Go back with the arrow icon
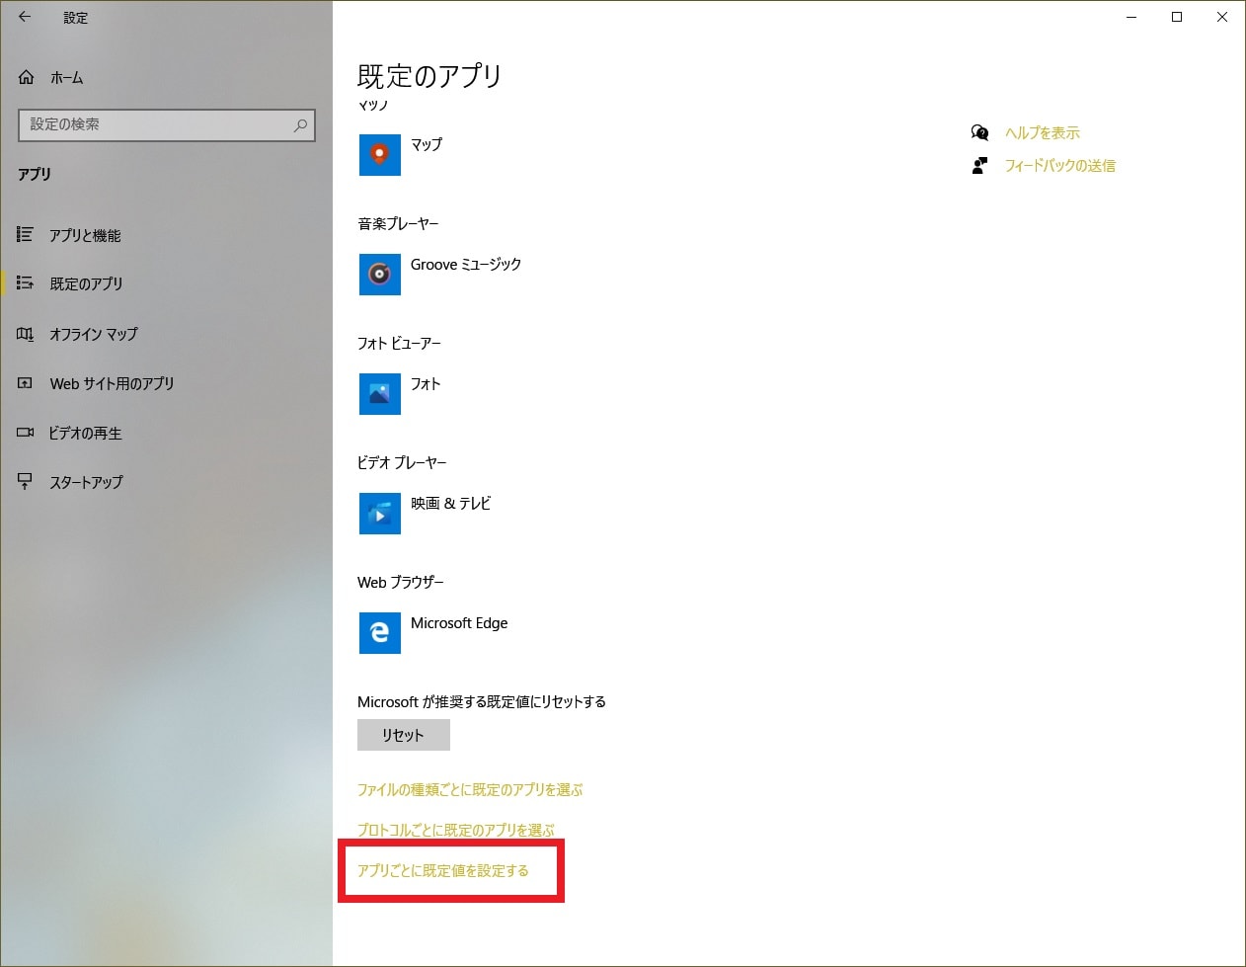 [x=25, y=17]
